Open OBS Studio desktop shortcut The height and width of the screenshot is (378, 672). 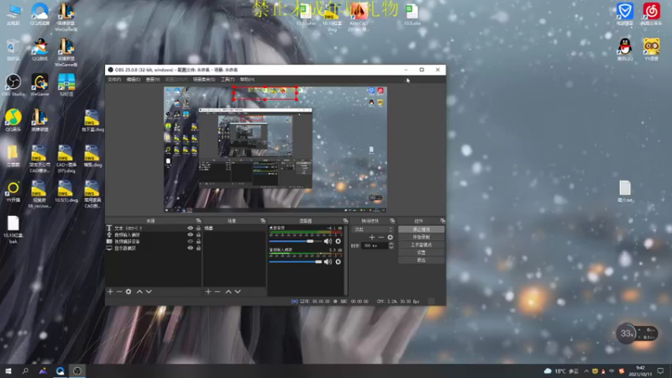pos(13,85)
